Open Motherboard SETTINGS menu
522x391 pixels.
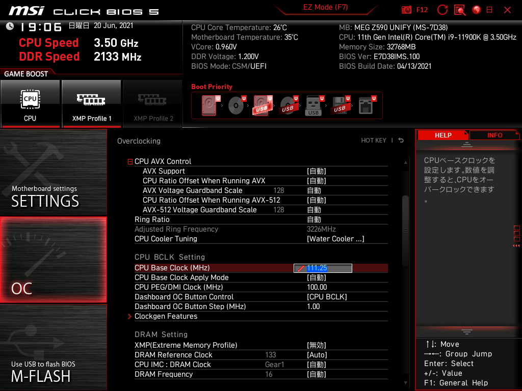tap(53, 172)
